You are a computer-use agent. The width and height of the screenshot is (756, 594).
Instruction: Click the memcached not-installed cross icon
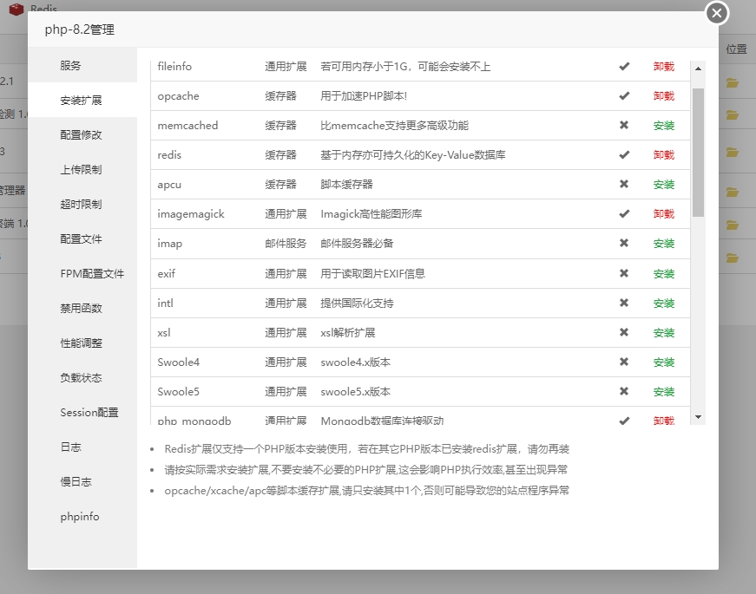(624, 125)
